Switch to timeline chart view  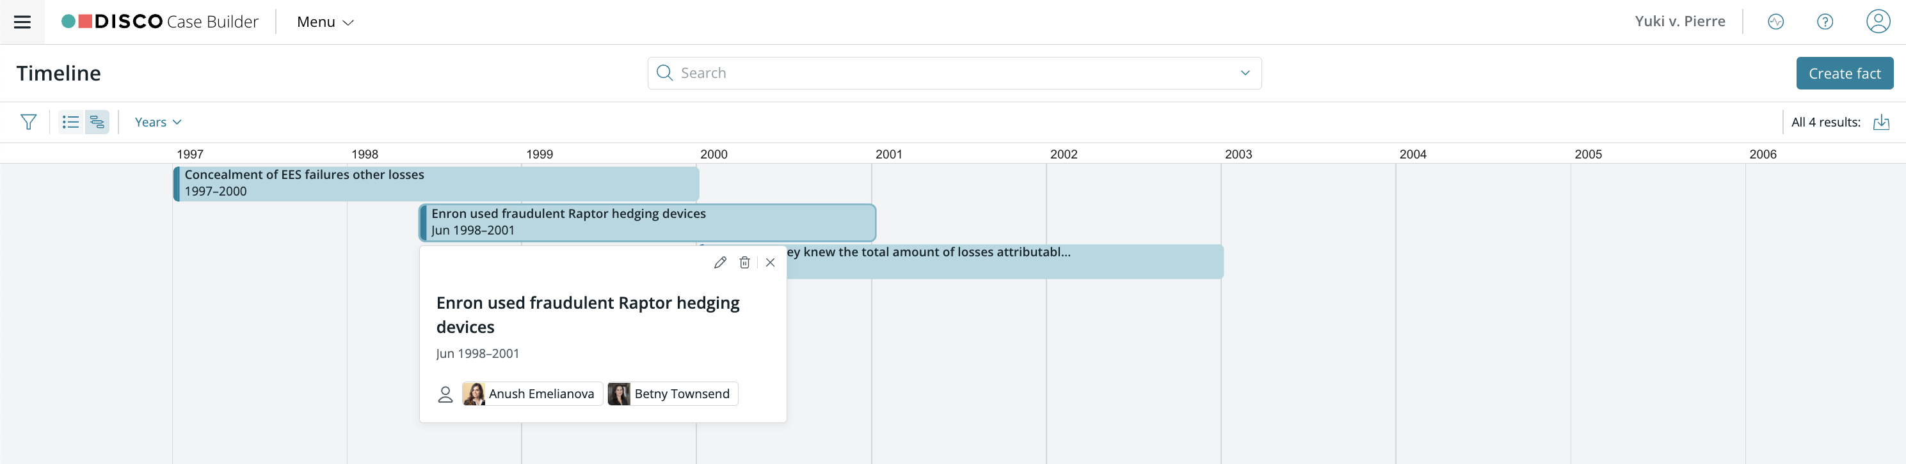click(x=97, y=122)
